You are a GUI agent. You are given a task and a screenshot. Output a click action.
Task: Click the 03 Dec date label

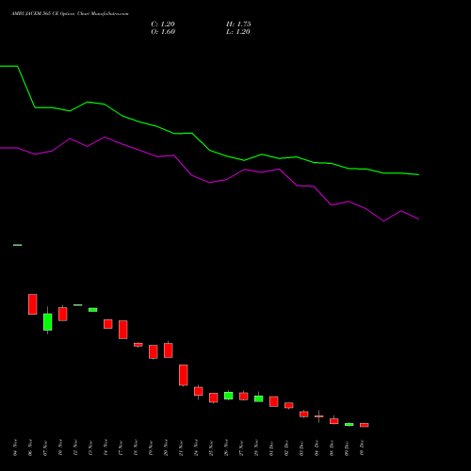click(301, 447)
